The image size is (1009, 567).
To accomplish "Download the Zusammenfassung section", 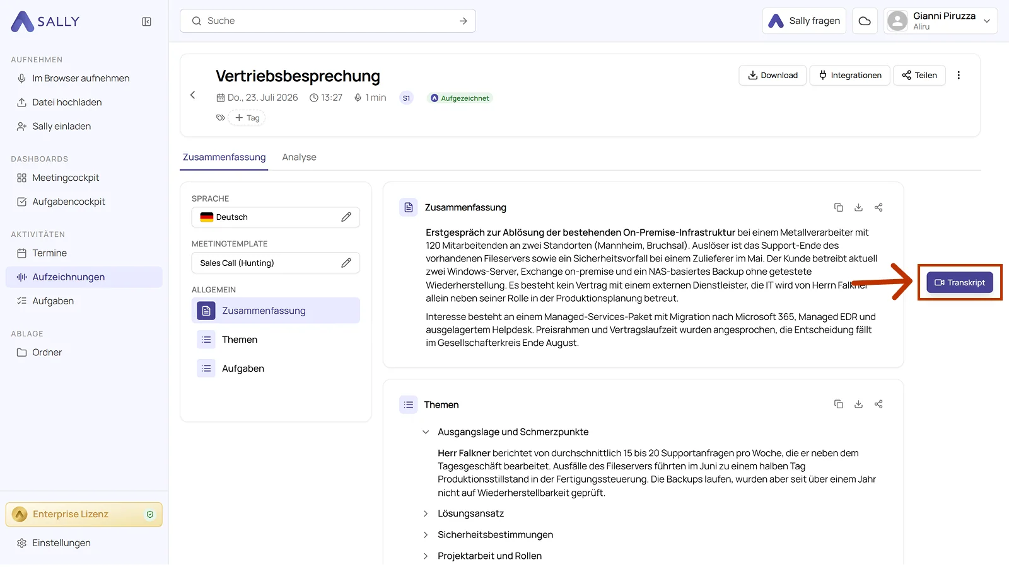I will [x=858, y=207].
